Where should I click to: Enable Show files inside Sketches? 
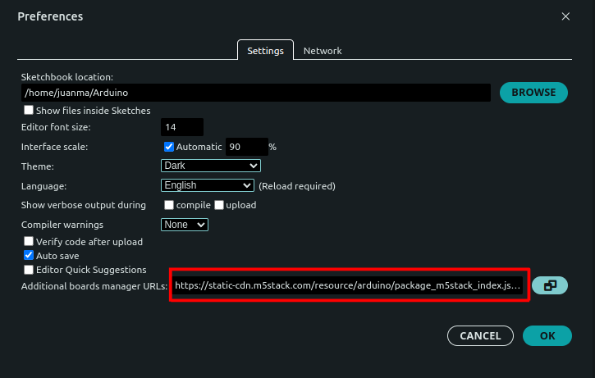[x=29, y=111]
